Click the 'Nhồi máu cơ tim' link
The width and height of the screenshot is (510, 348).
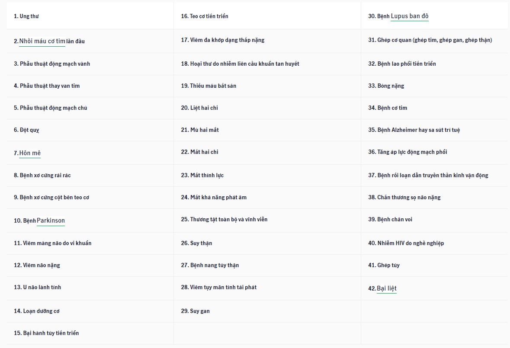click(42, 41)
